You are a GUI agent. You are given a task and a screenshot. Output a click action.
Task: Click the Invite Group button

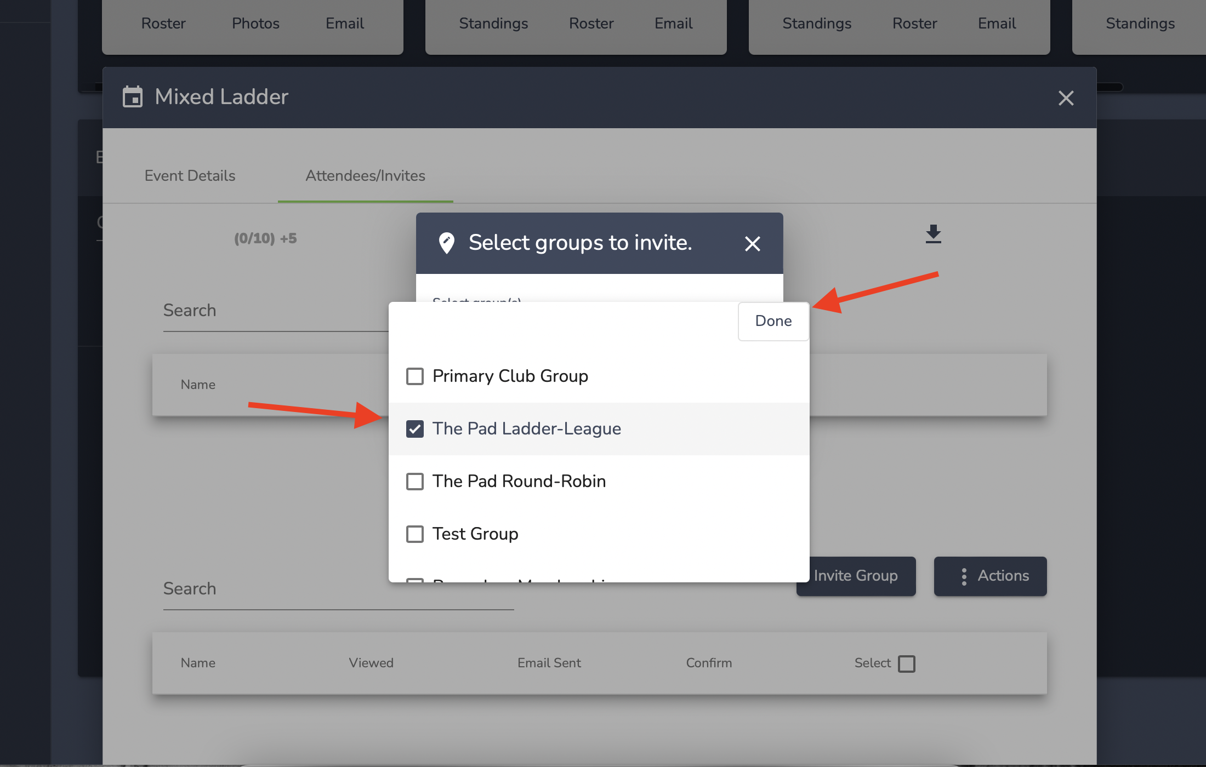coord(856,576)
